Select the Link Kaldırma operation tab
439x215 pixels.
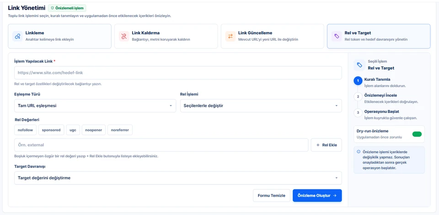coord(166,37)
